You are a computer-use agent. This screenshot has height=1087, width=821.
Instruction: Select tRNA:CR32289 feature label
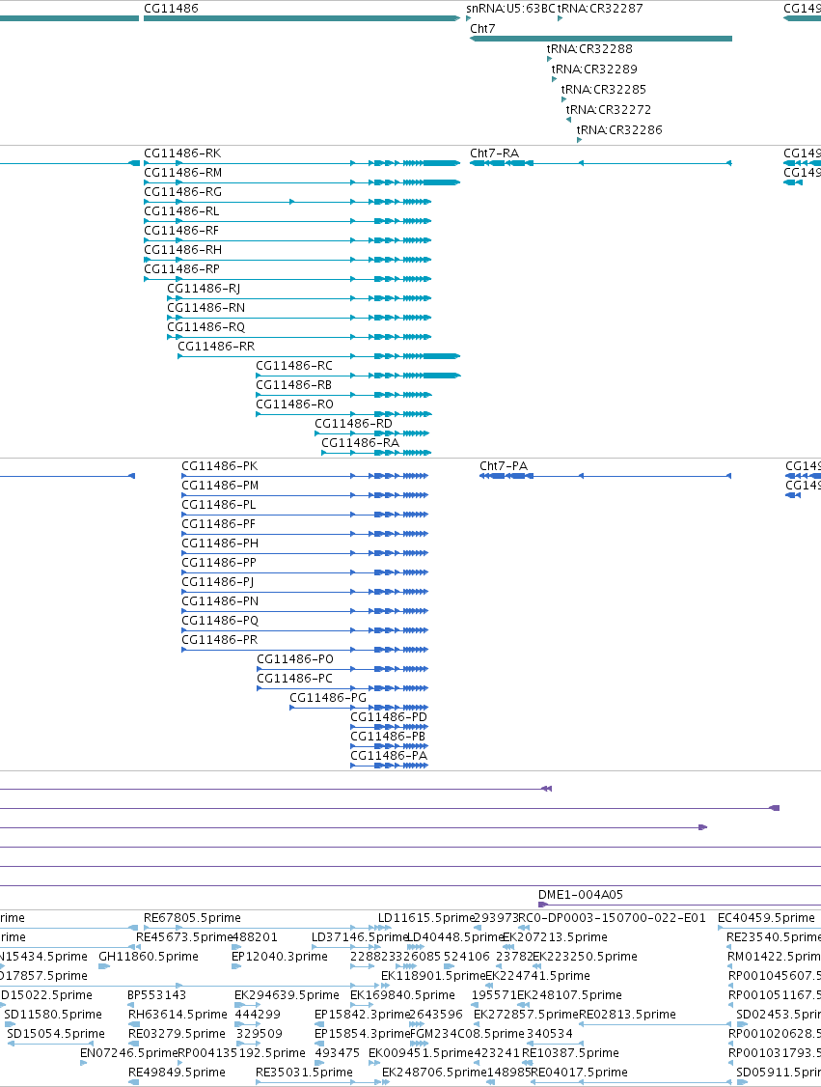(x=594, y=69)
